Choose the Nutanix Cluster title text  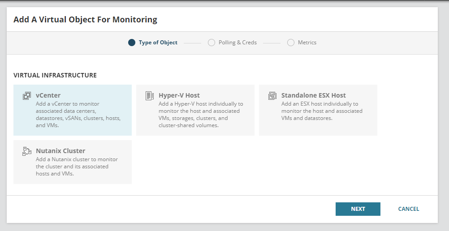60,151
